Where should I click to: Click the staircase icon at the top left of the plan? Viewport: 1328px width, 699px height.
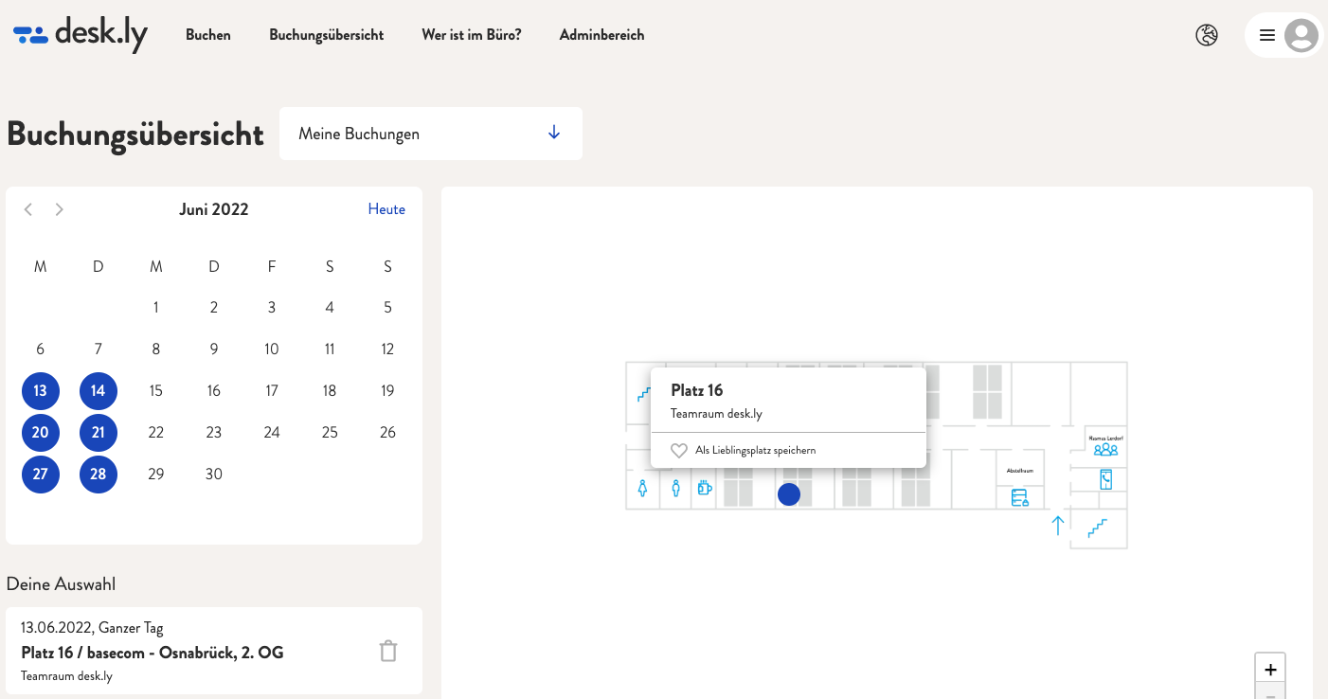(x=643, y=392)
